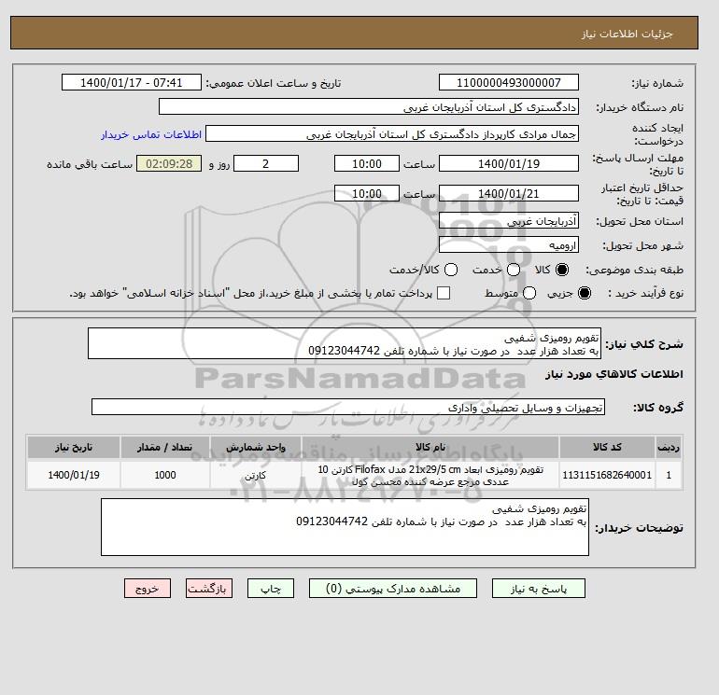Viewport: 719px width, 695px height.
Task: Click the خروج exit button
Action: click(148, 589)
